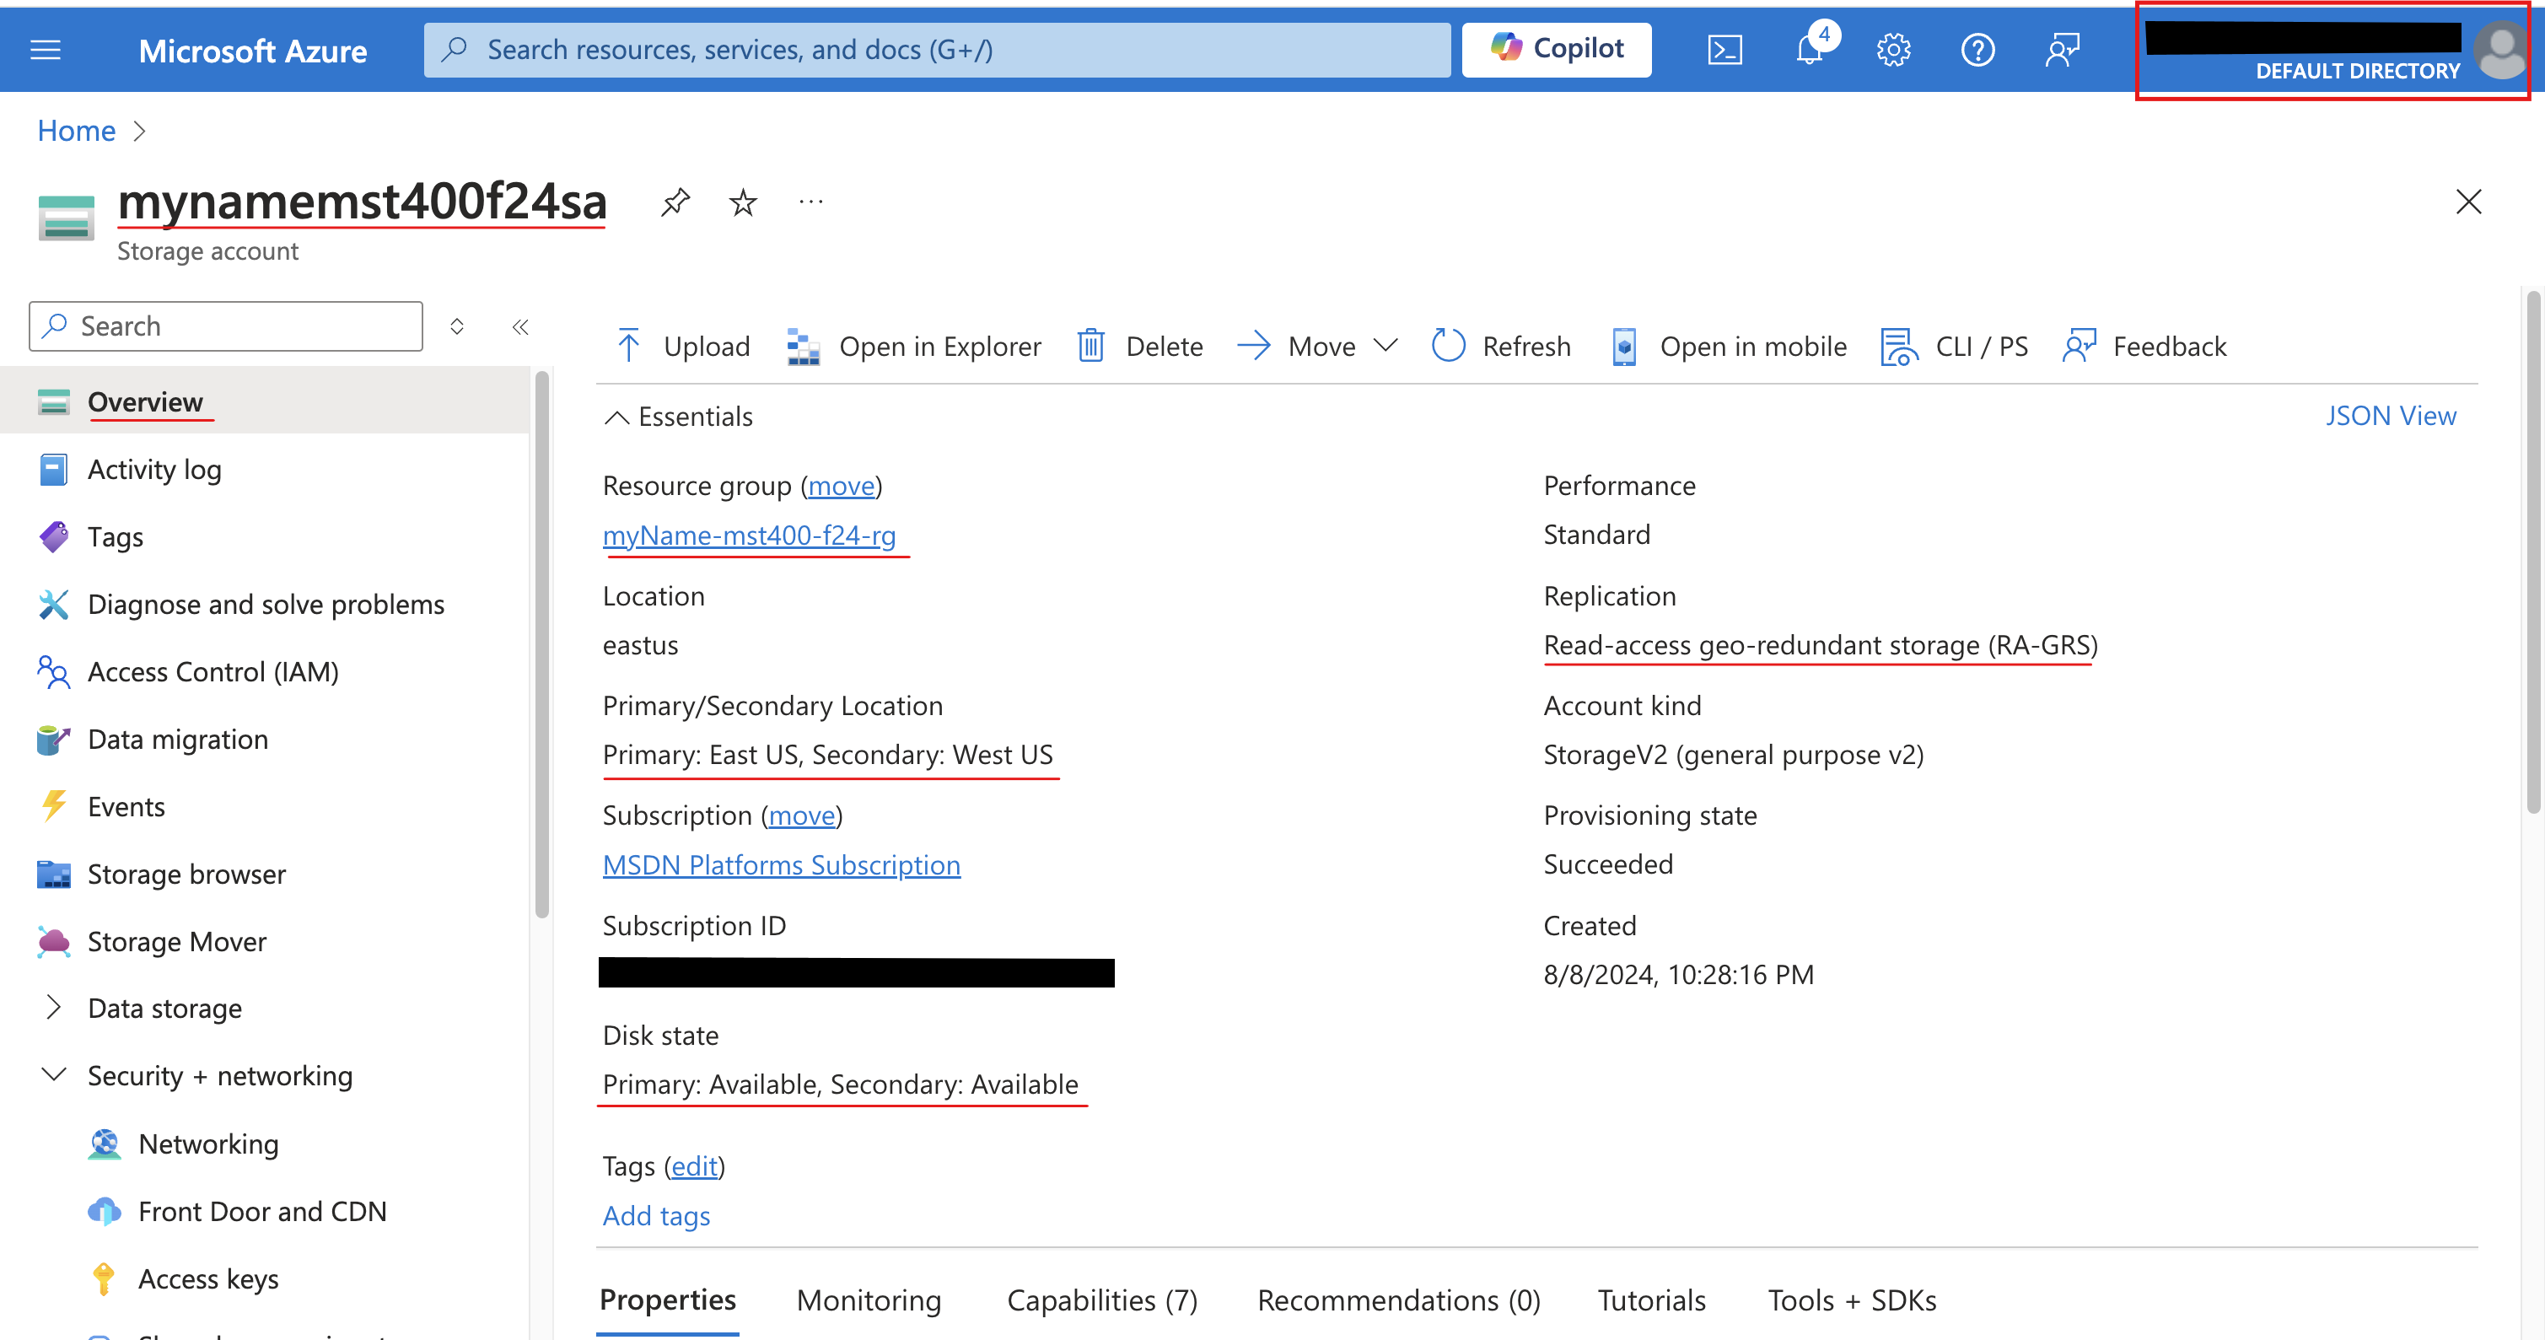Click the Storage Mover icon
This screenshot has width=2545, height=1340.
53,942
